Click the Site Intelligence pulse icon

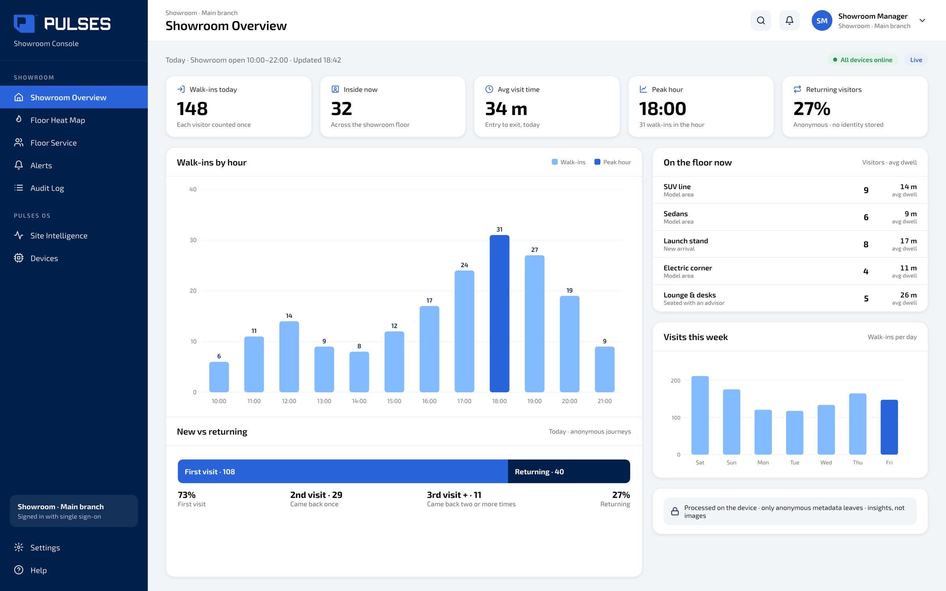click(19, 235)
